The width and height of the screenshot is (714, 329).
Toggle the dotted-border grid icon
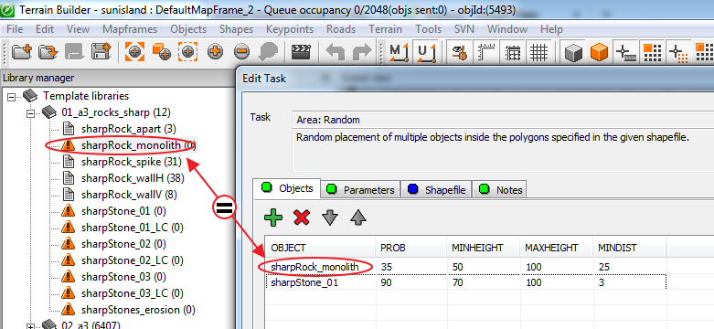tap(513, 52)
